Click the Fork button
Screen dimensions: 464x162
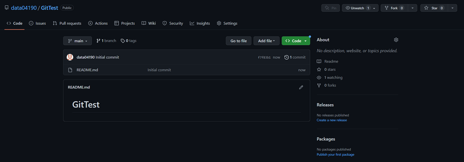click(394, 8)
